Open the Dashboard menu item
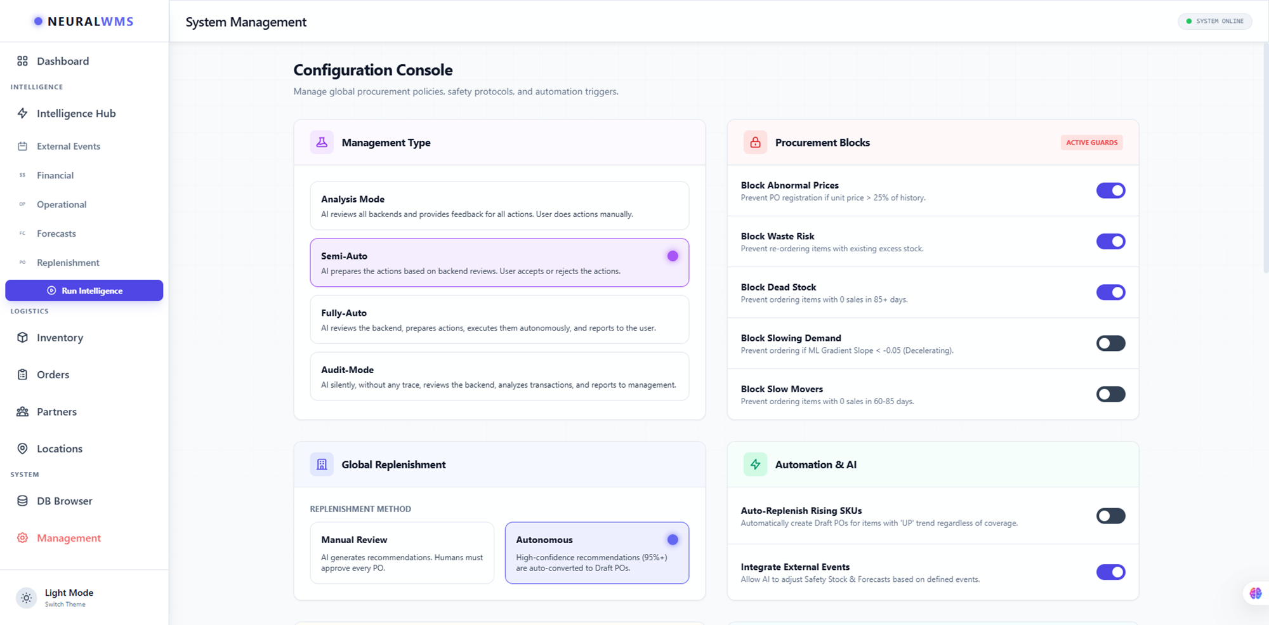 pyautogui.click(x=62, y=61)
